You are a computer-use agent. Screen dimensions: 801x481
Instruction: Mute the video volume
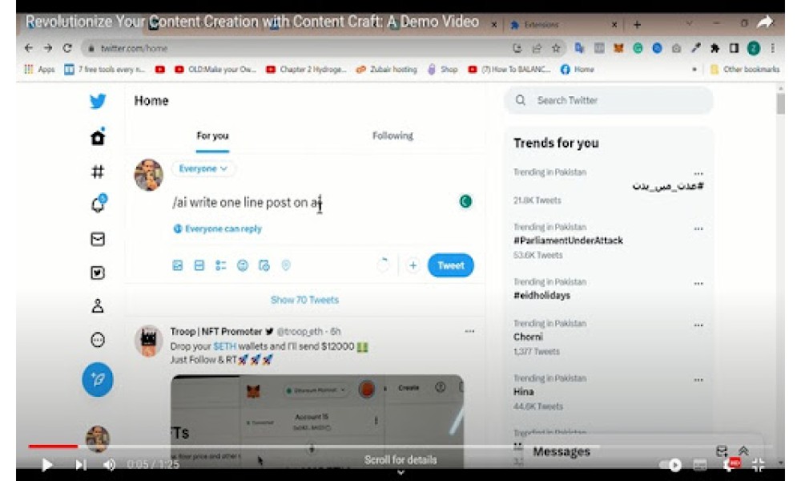[x=109, y=465]
